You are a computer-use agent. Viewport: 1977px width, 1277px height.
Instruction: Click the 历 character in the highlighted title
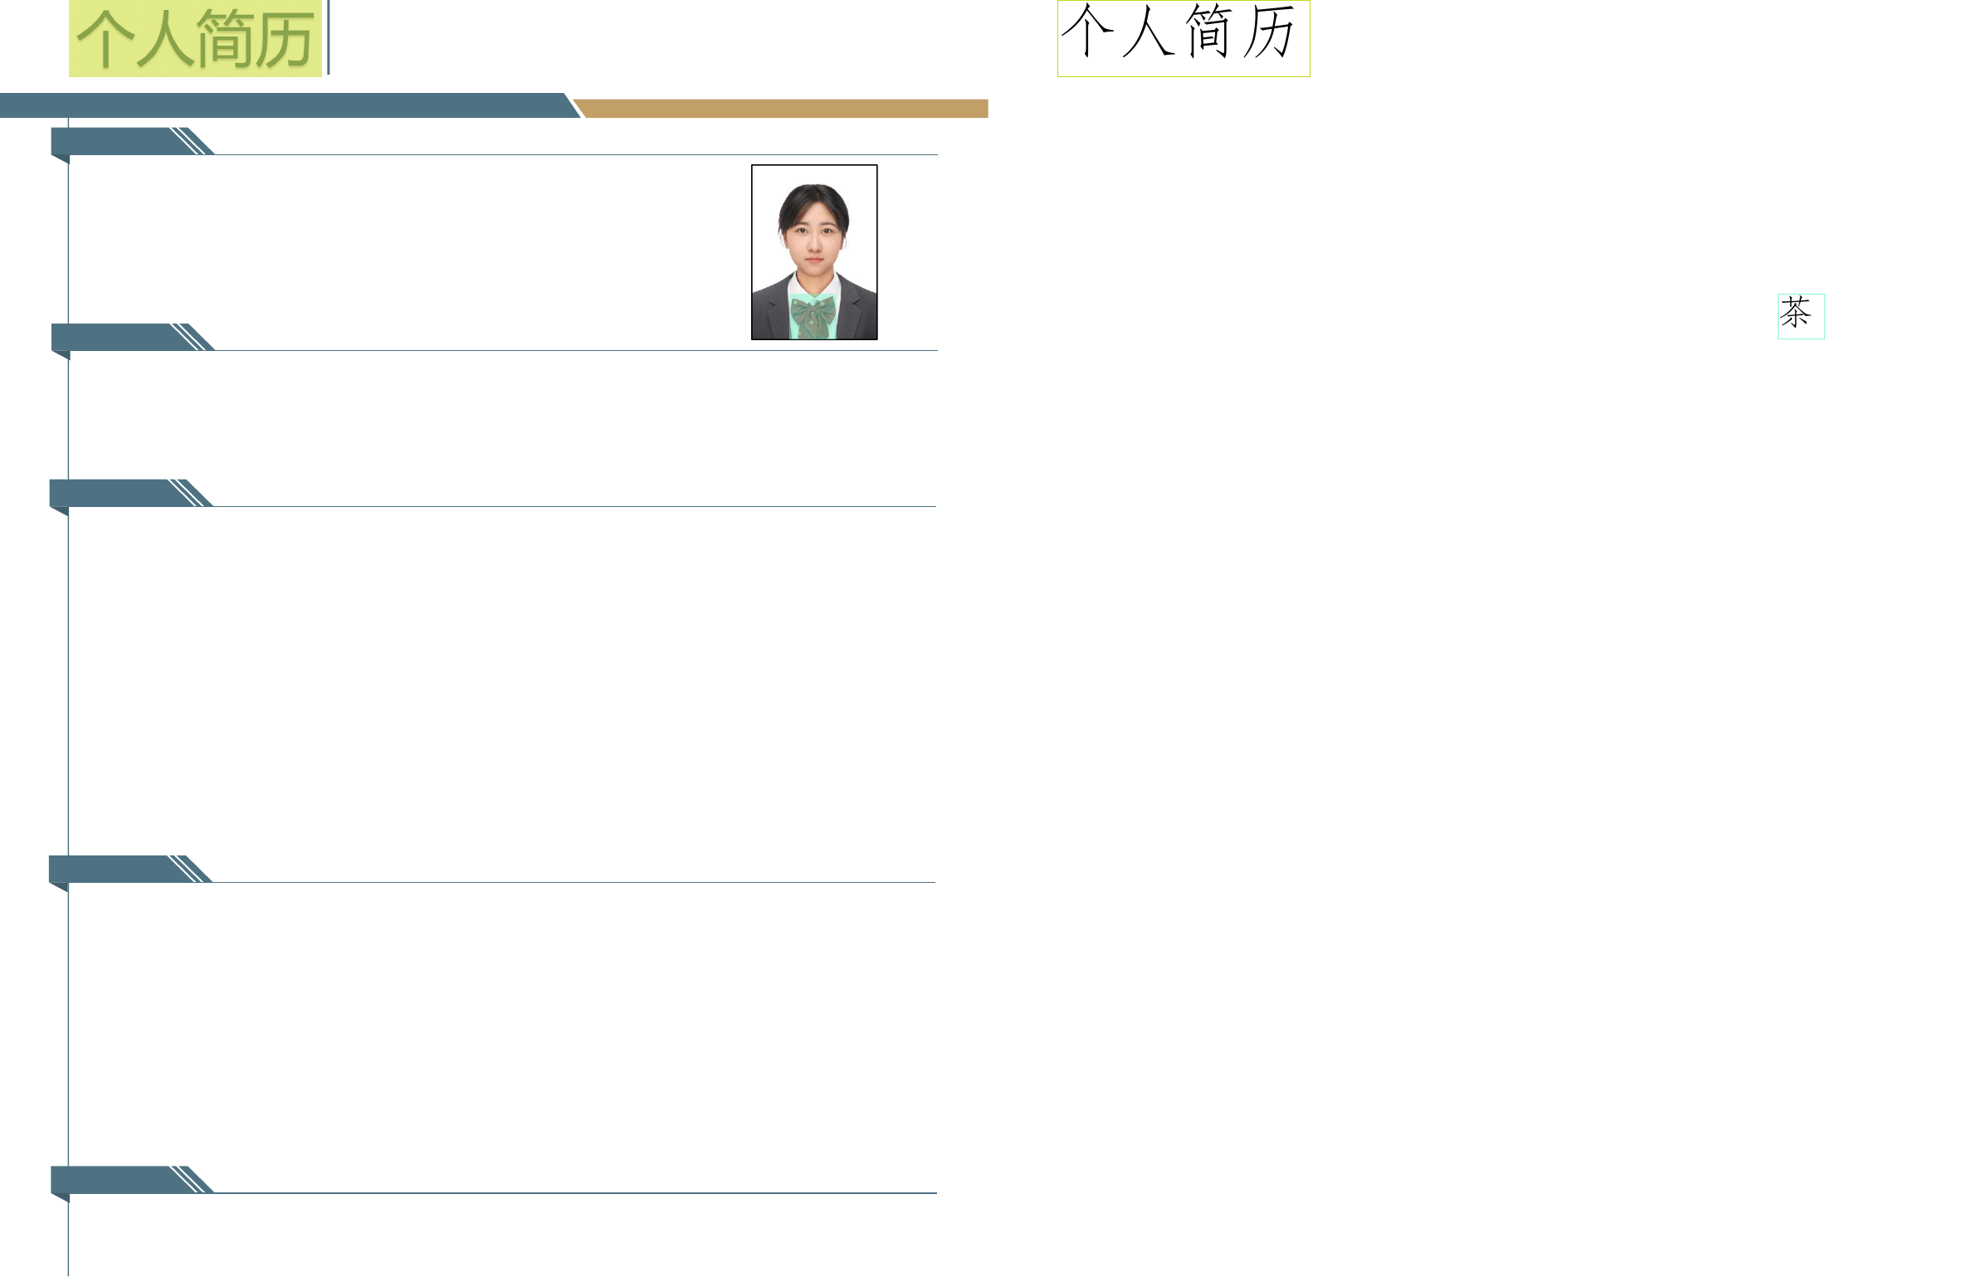[x=283, y=41]
